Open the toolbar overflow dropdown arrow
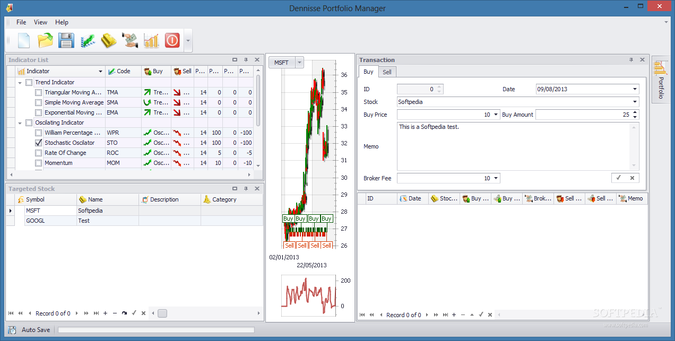The height and width of the screenshot is (341, 675). [x=188, y=40]
